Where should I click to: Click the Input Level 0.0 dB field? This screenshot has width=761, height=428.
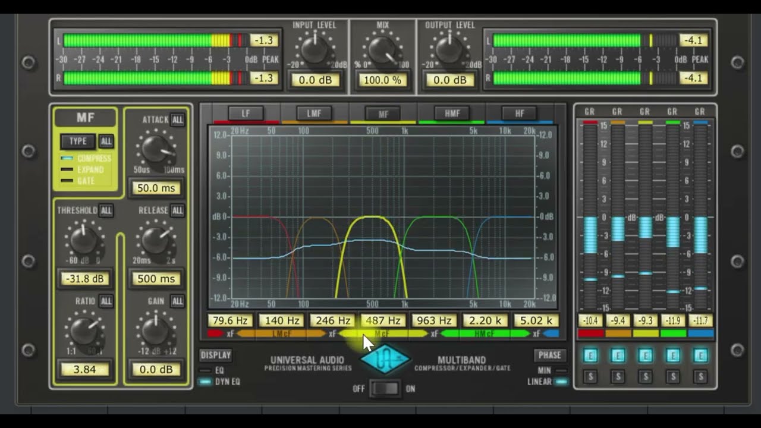(315, 80)
